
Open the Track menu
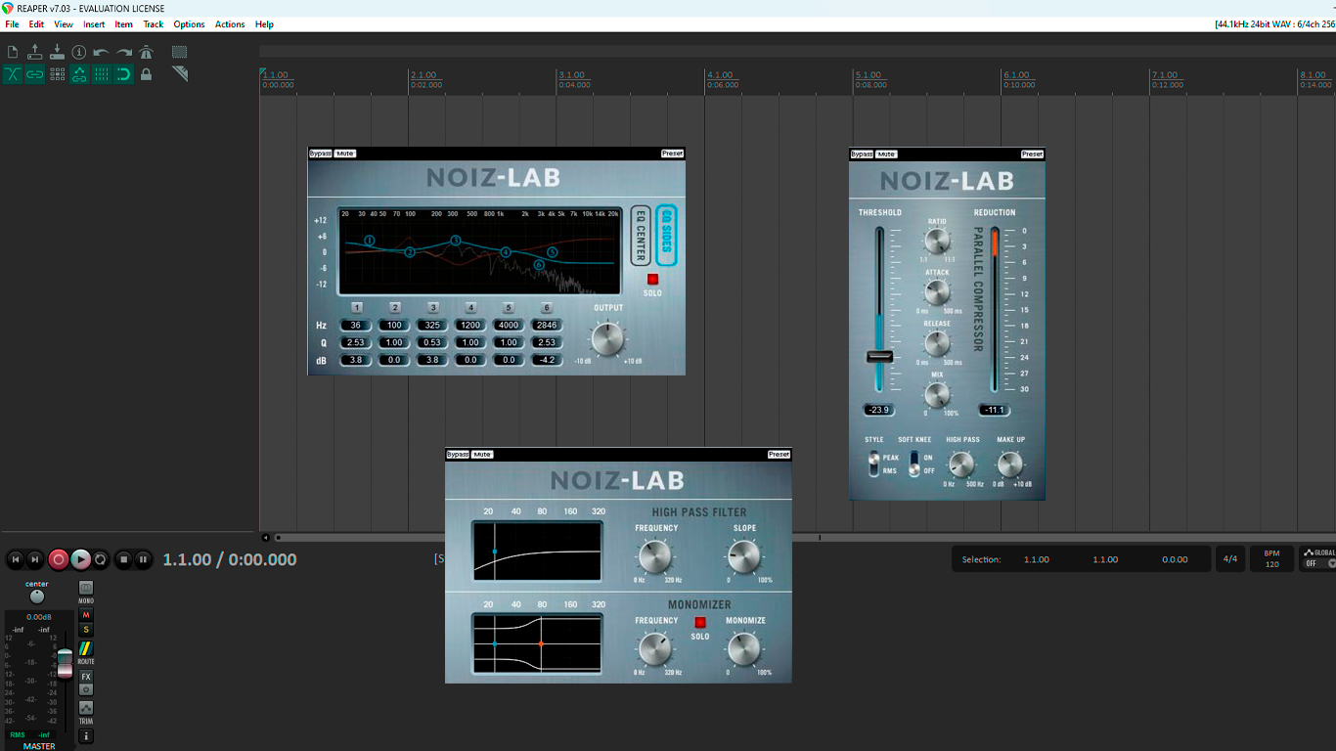[x=154, y=24]
